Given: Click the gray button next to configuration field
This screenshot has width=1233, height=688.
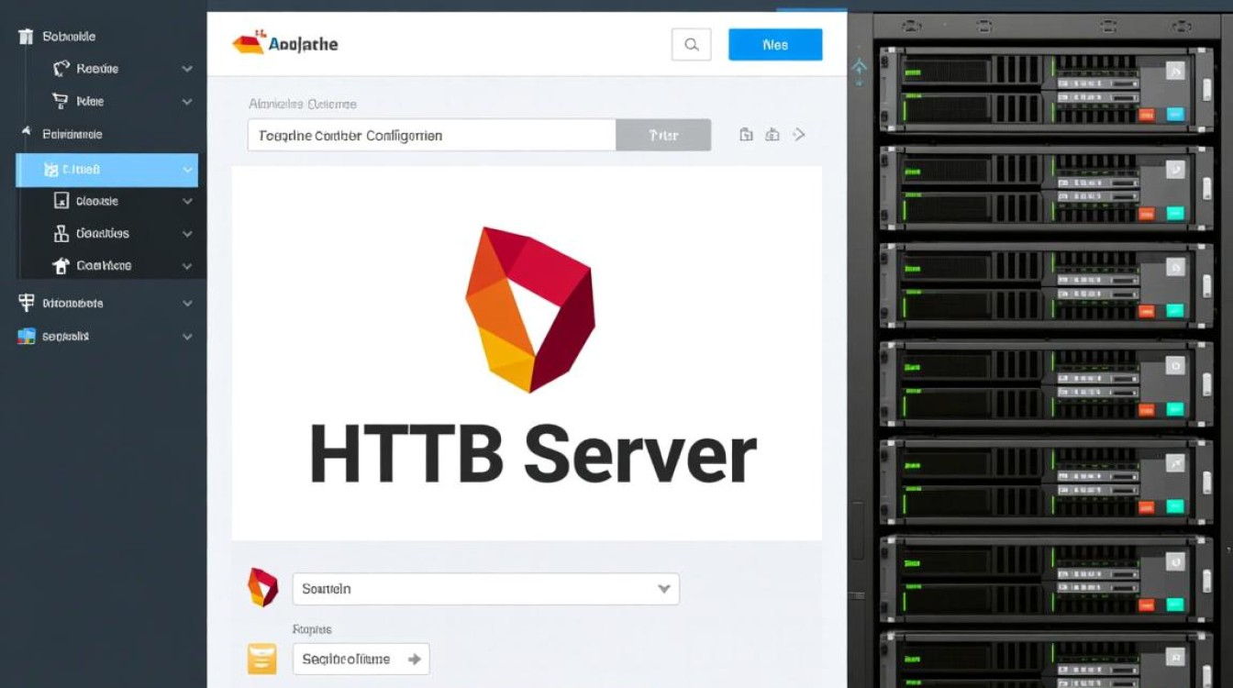Looking at the screenshot, I should (663, 135).
